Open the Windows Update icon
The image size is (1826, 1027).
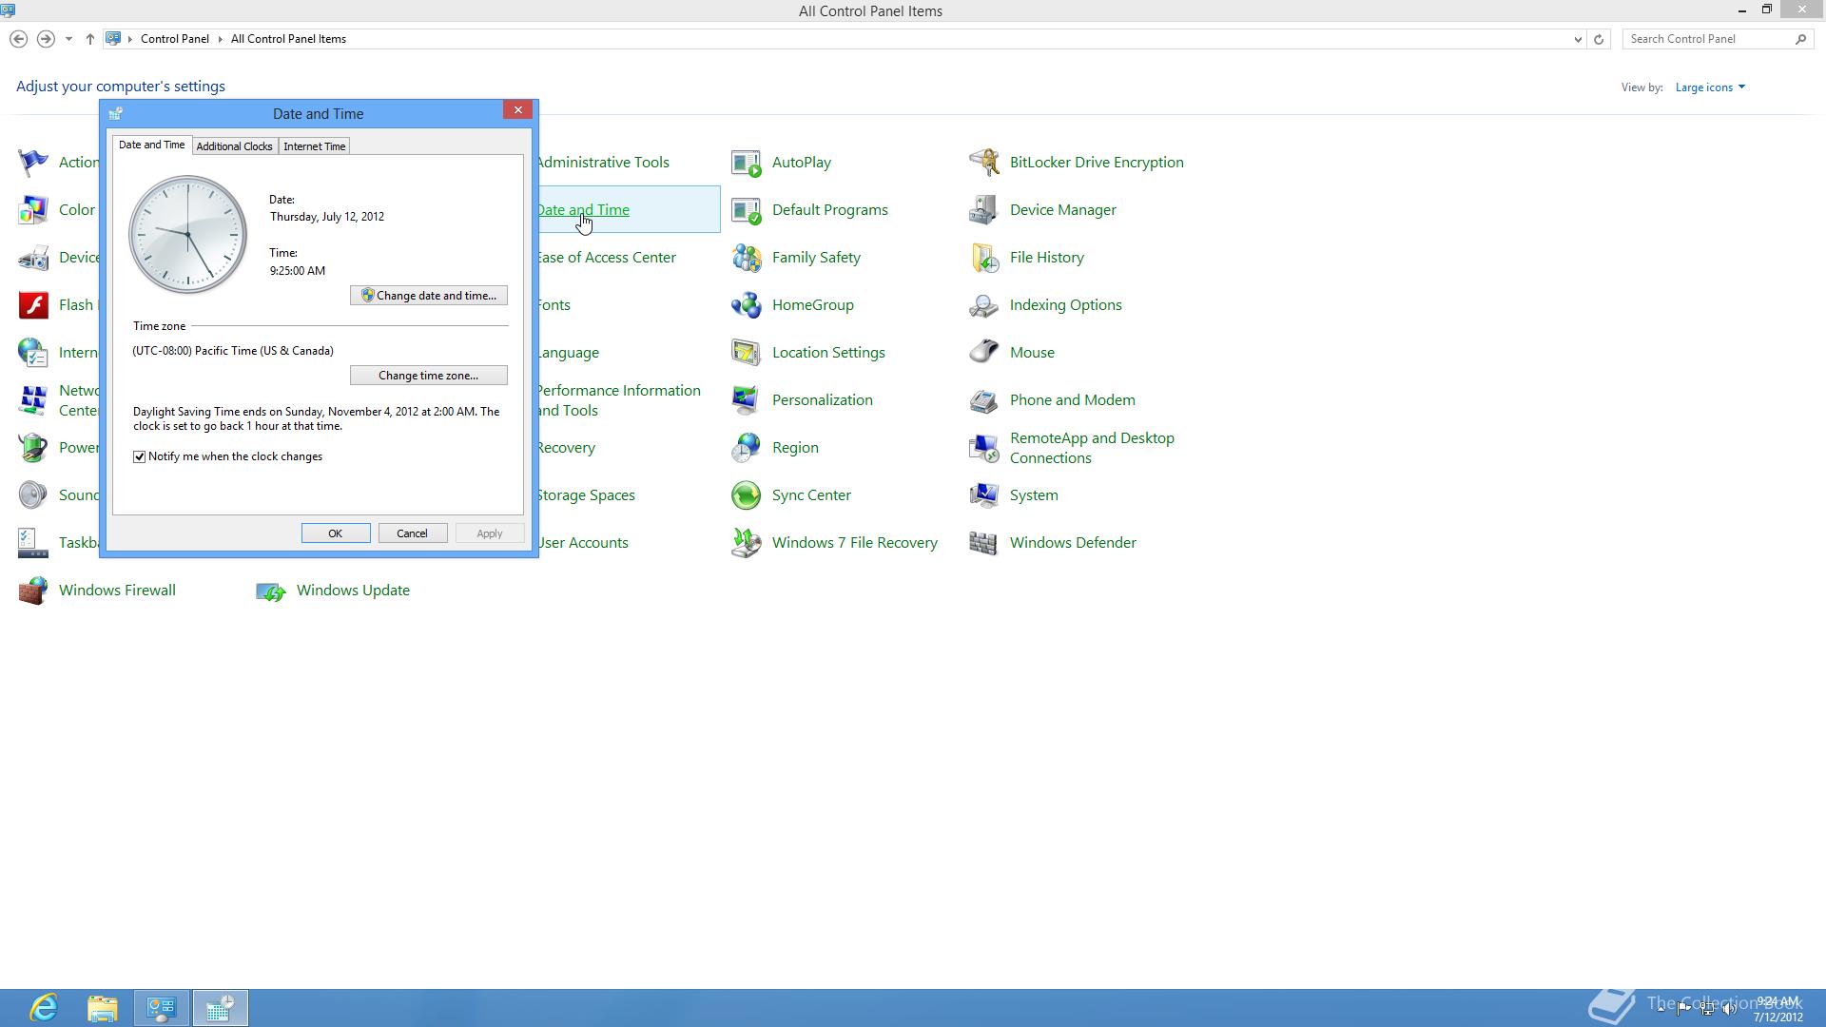271,591
